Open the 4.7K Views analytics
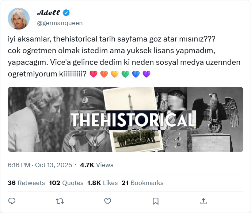Screen dimensions: 251x213 coord(97,165)
